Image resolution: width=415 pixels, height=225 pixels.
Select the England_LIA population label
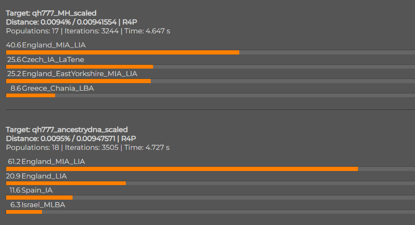pyautogui.click(x=44, y=176)
